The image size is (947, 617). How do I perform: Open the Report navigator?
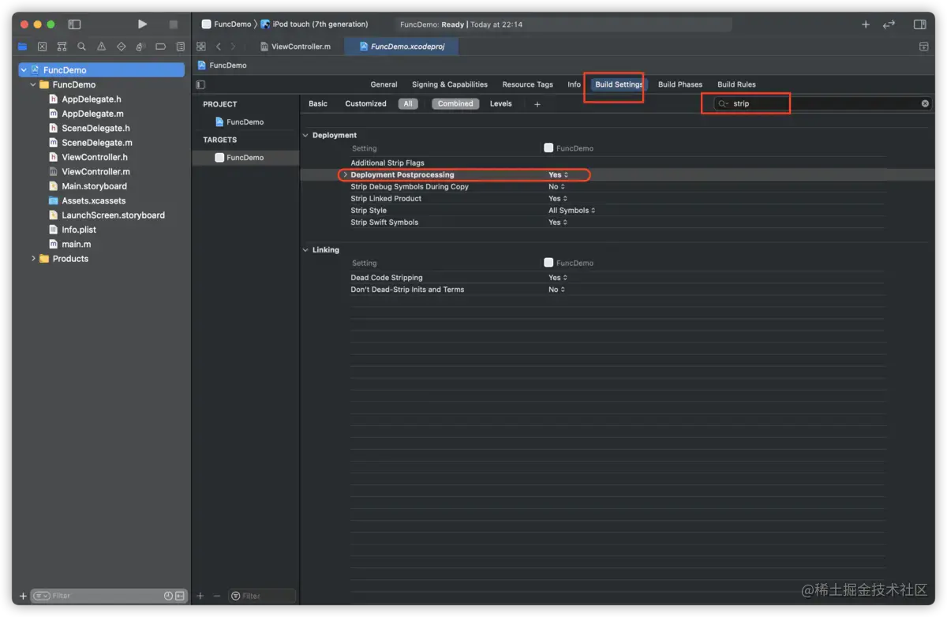pyautogui.click(x=180, y=47)
